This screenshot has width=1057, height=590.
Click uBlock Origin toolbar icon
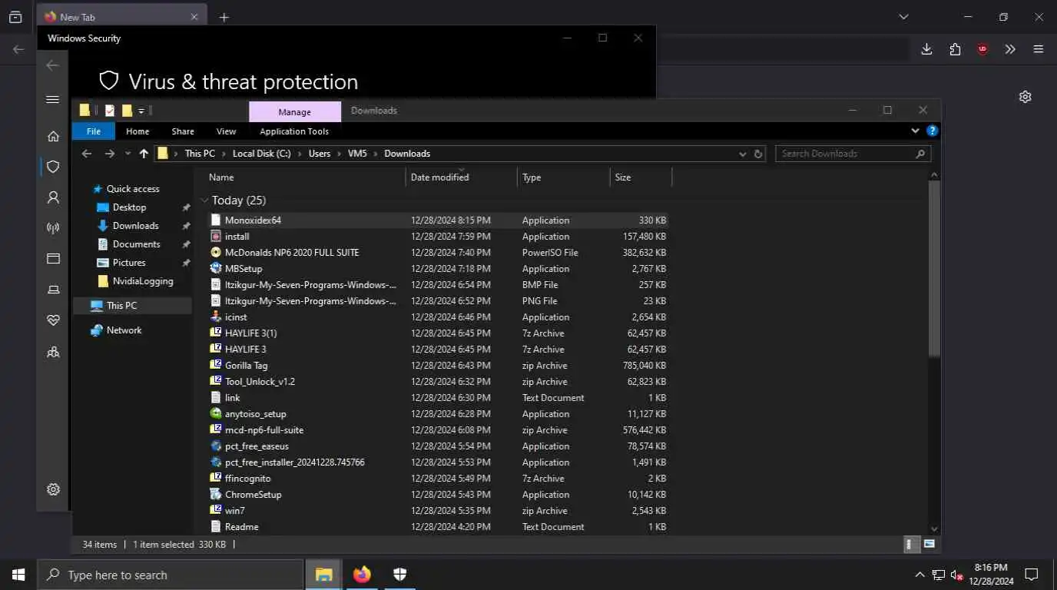tap(982, 49)
